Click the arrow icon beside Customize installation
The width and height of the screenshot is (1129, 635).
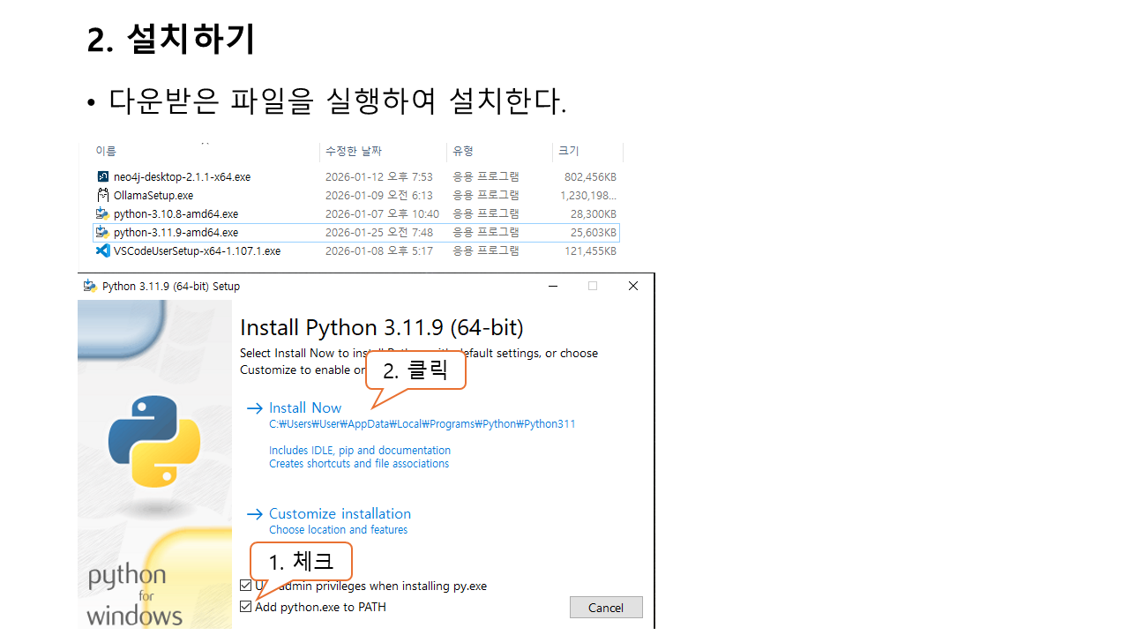[254, 513]
